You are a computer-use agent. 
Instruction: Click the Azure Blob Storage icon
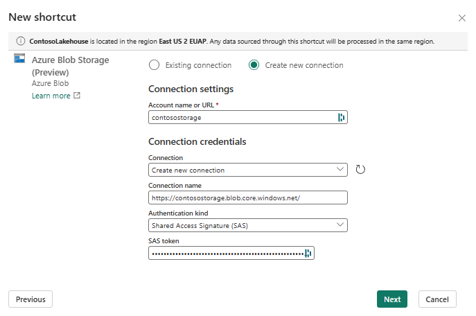tap(19, 58)
